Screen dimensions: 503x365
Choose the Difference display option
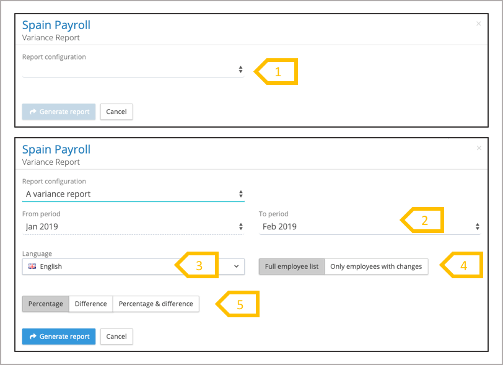click(90, 304)
